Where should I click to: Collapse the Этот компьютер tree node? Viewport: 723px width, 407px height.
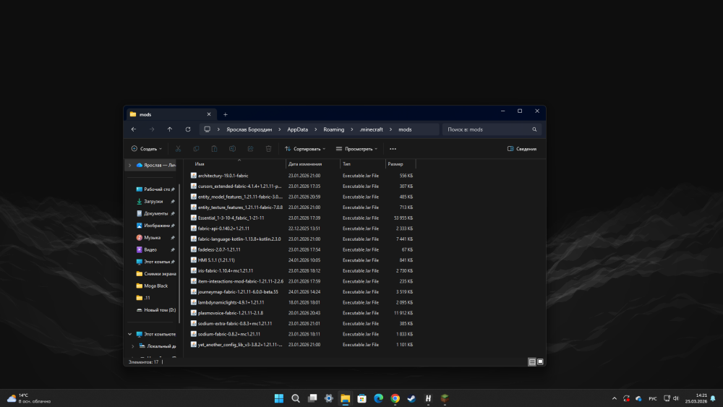129,334
